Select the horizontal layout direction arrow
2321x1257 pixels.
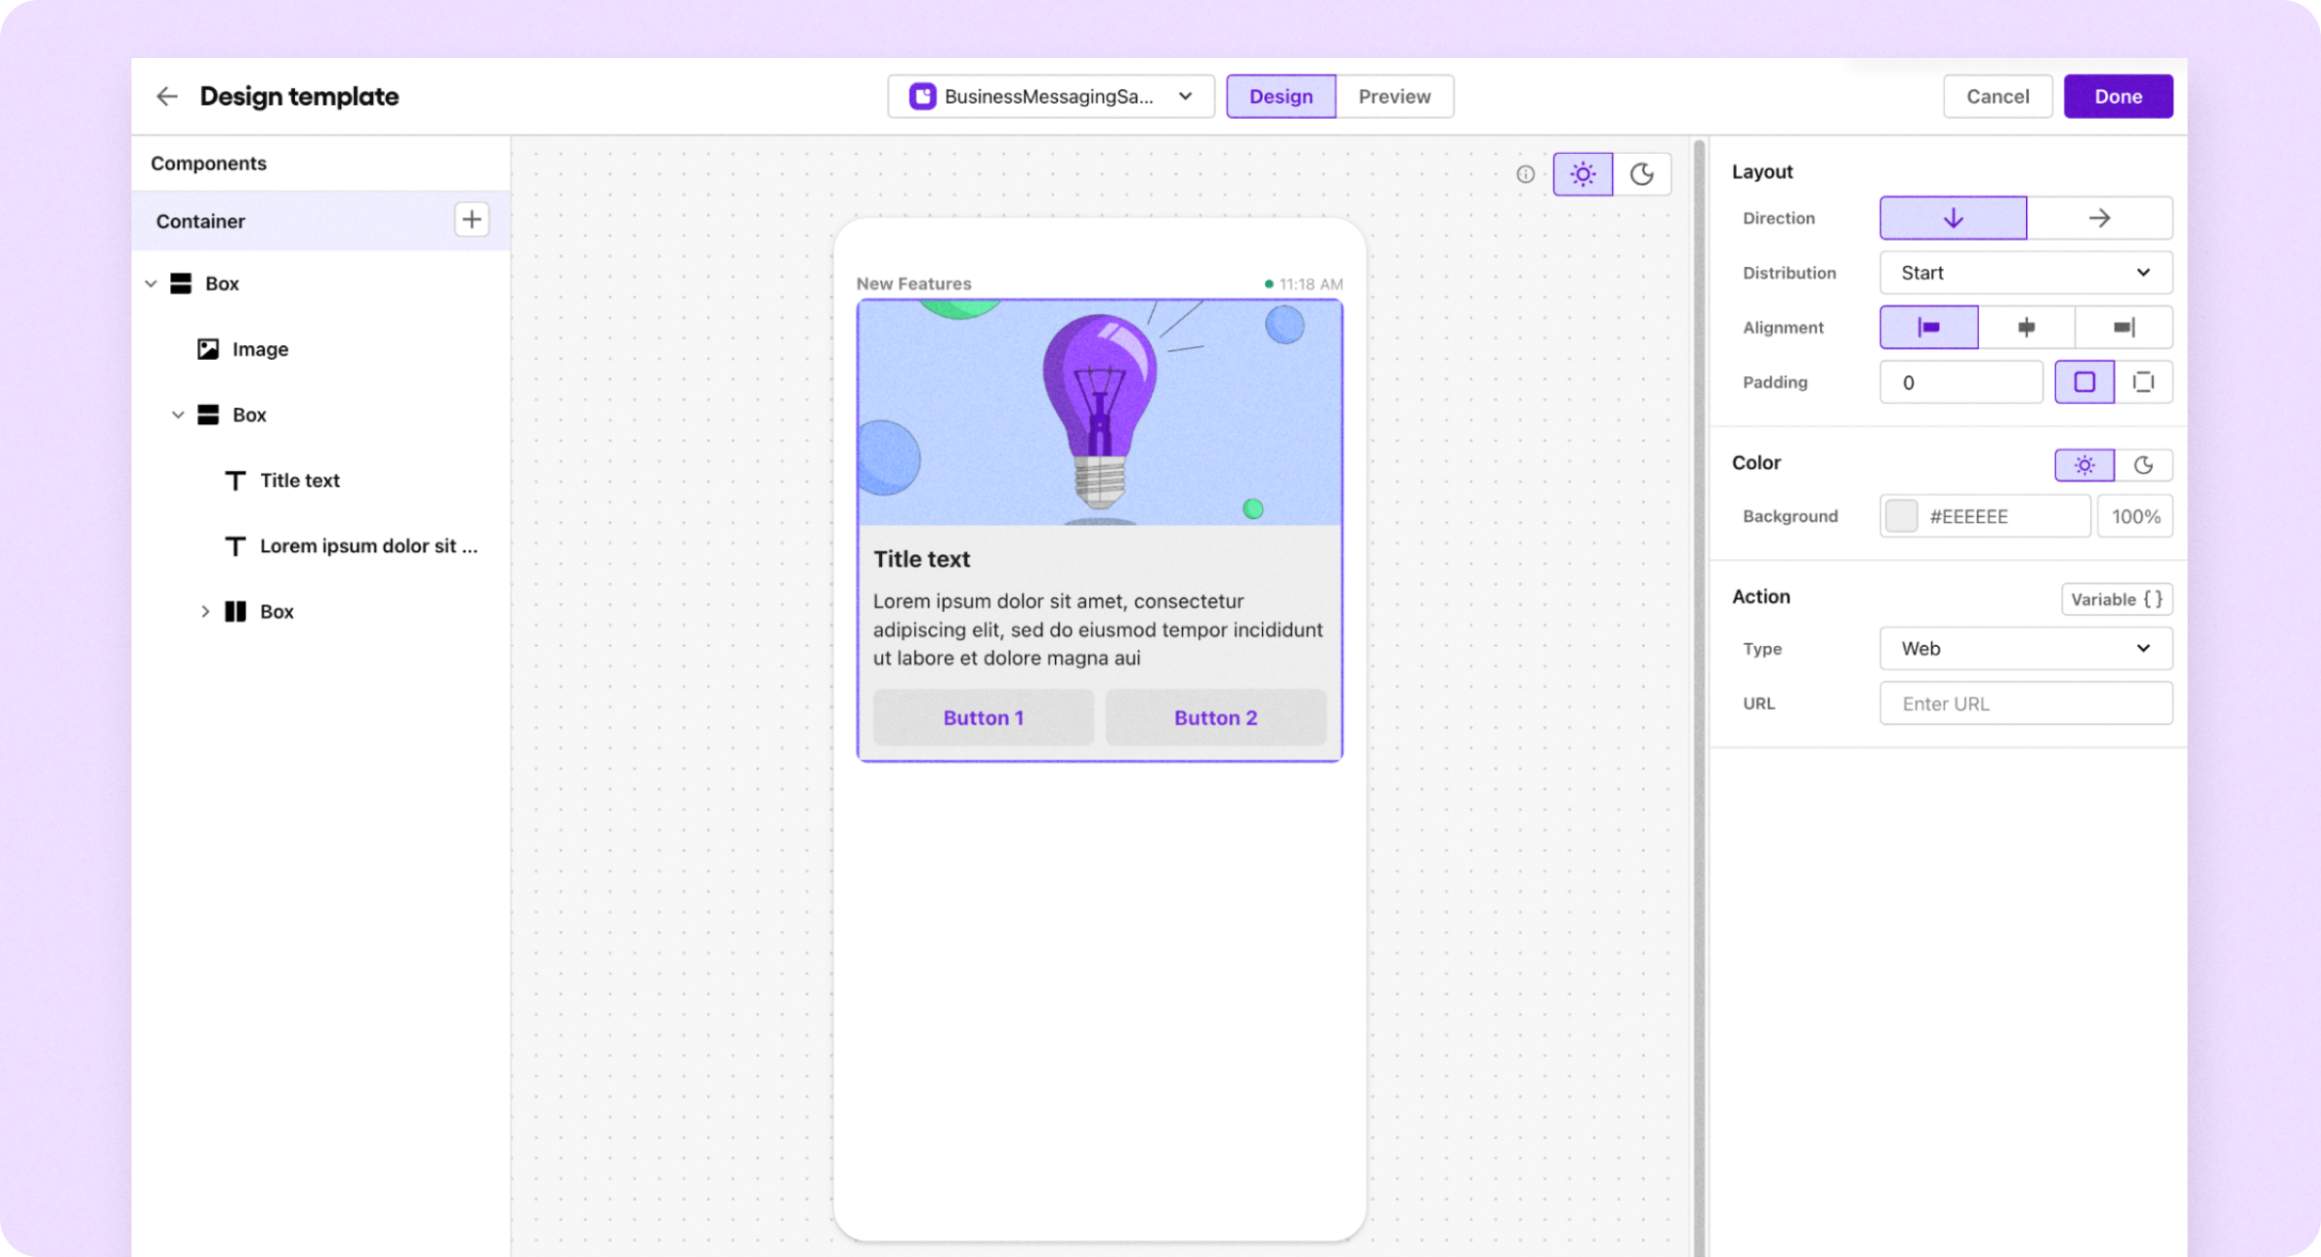click(x=2099, y=218)
